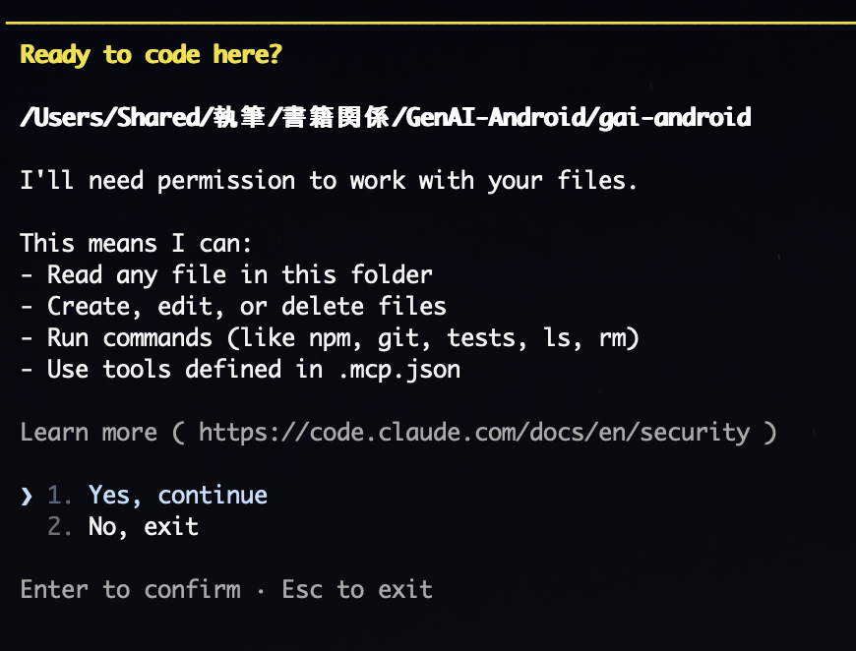Open the code.claude.com security docs URL
This screenshot has height=651, width=856.
pos(474,432)
